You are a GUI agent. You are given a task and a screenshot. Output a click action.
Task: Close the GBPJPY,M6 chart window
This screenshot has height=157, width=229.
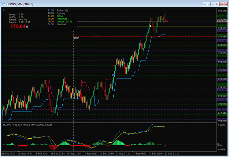click(x=224, y=4)
